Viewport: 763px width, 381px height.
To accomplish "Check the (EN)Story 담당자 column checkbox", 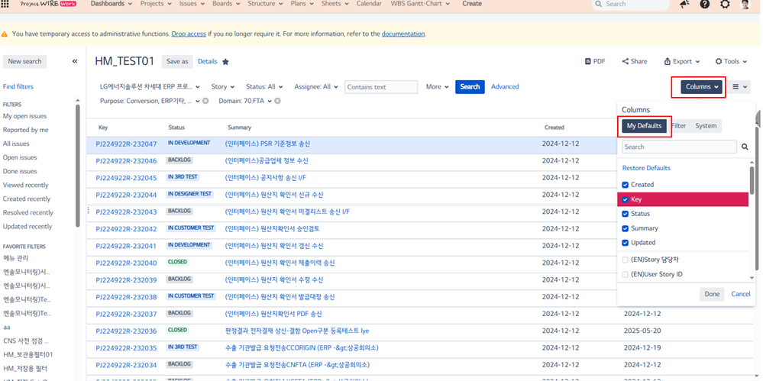I will tap(626, 260).
